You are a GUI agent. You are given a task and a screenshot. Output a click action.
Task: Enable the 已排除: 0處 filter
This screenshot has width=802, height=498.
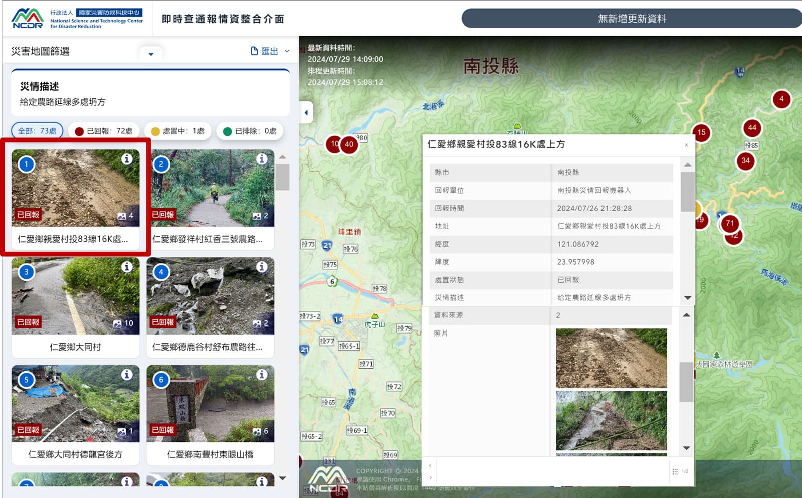pyautogui.click(x=250, y=131)
